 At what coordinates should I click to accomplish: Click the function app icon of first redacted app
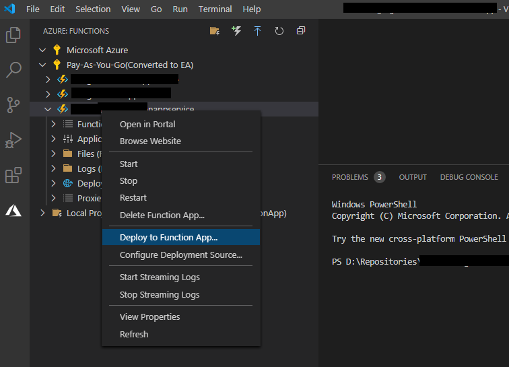click(63, 79)
